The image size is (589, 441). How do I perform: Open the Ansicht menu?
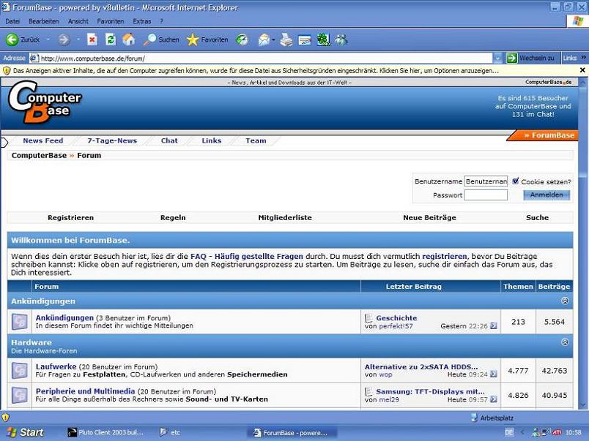tap(78, 21)
